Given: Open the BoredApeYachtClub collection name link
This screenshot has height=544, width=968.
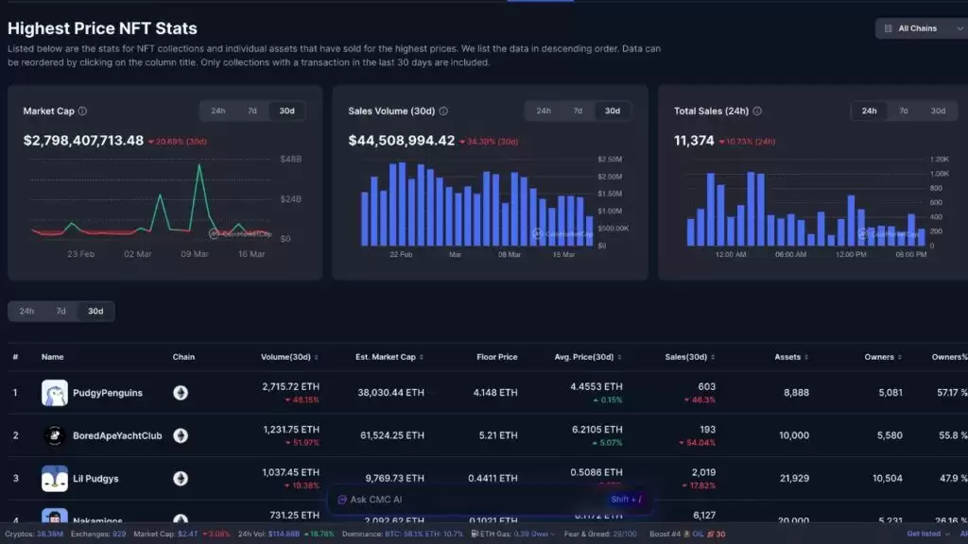Looking at the screenshot, I should tap(117, 435).
